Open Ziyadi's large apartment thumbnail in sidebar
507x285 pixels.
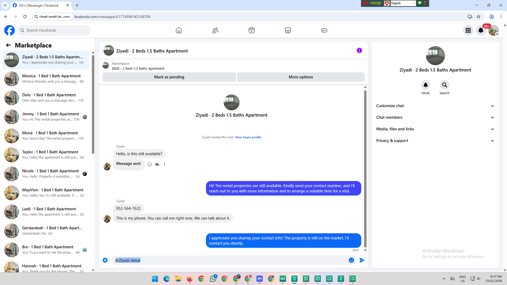point(435,56)
